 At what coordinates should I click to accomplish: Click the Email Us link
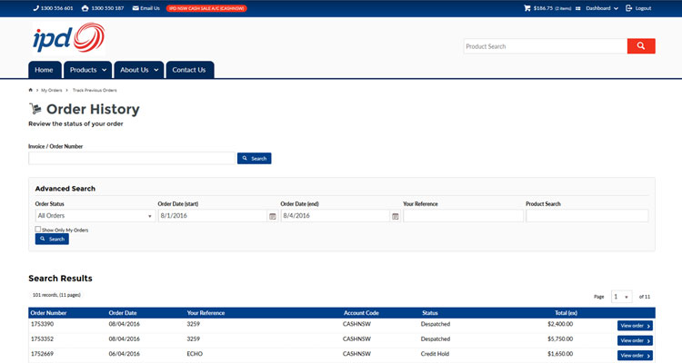145,8
